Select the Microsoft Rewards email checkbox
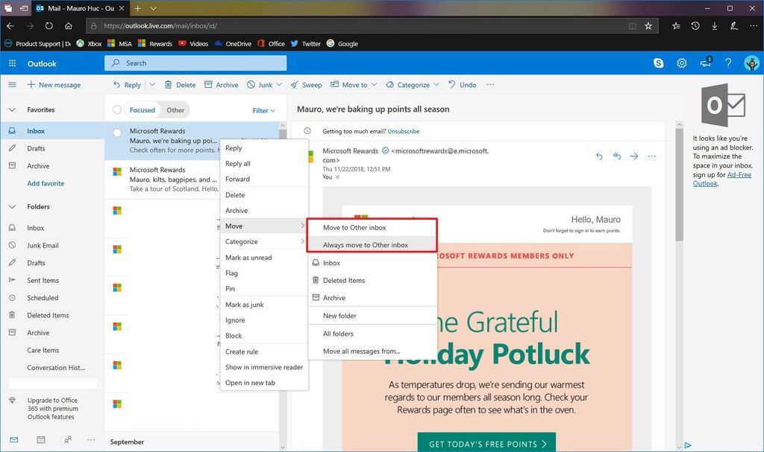Viewport: 764px width, 452px height. [117, 131]
